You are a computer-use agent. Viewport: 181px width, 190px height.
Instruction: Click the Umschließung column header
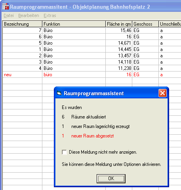170,24
